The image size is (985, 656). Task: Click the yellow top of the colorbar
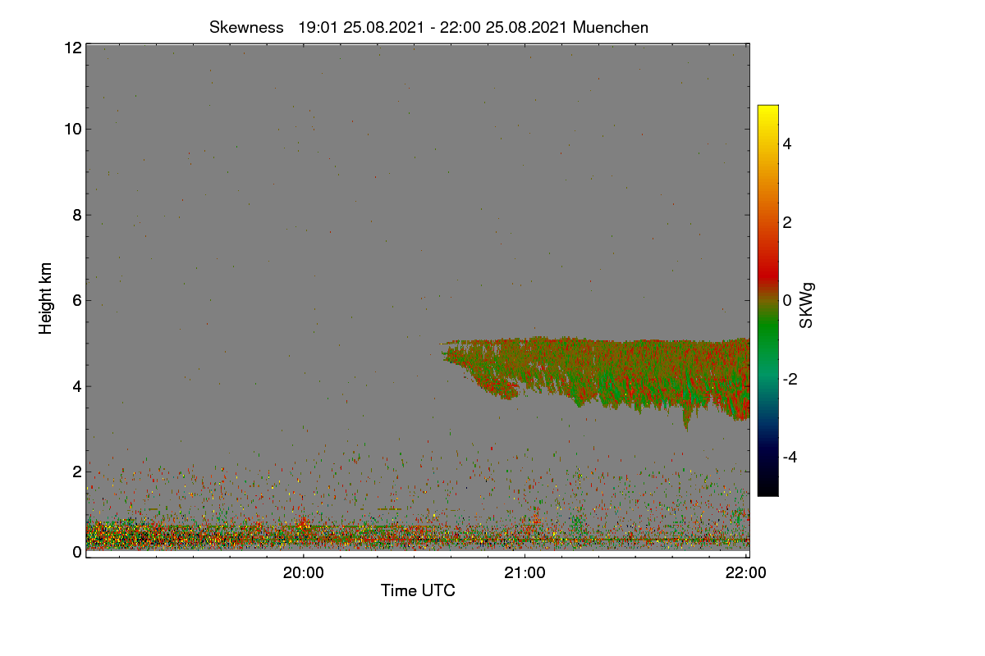pyautogui.click(x=767, y=113)
